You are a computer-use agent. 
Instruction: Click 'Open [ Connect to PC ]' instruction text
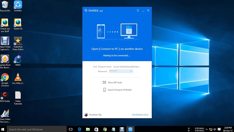coord(117,49)
